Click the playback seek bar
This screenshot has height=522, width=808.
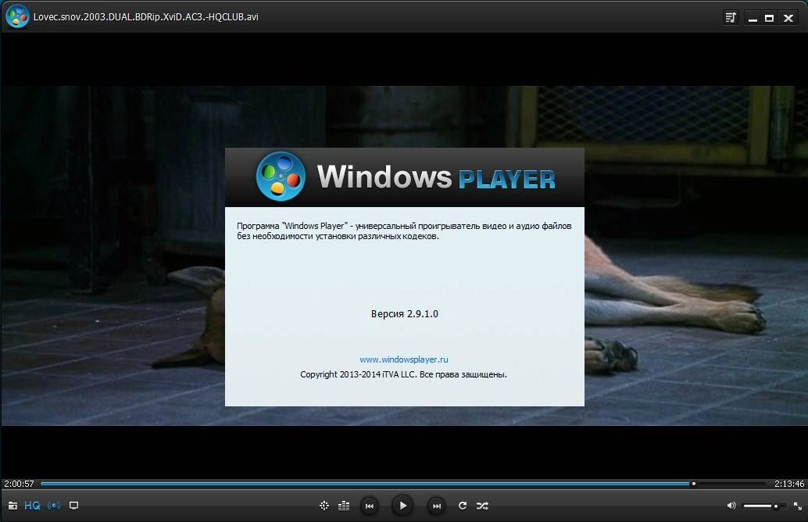point(403,484)
